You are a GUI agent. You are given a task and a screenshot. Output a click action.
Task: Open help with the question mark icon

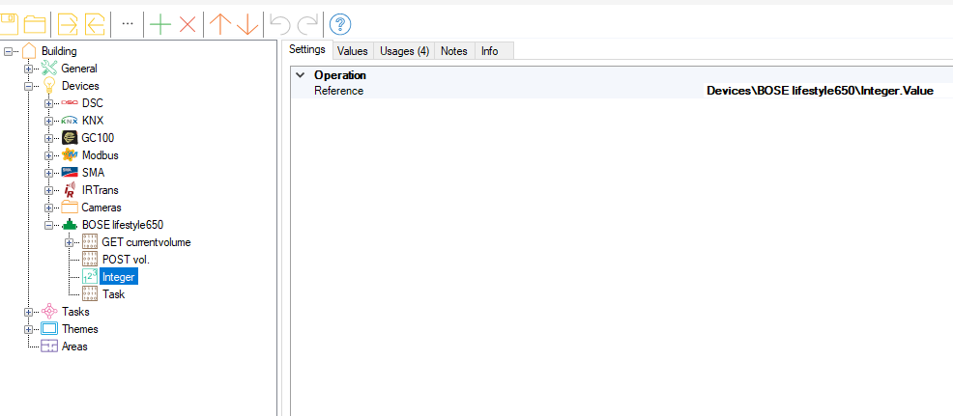pyautogui.click(x=340, y=24)
